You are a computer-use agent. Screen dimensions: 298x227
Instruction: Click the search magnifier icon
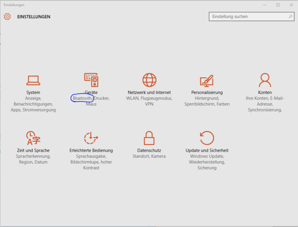(x=290, y=17)
